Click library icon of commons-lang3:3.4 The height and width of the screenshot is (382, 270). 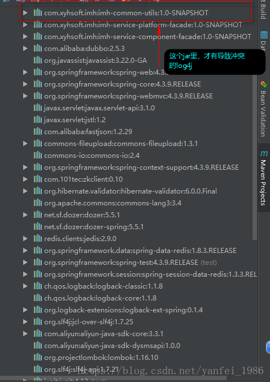[x=38, y=203]
